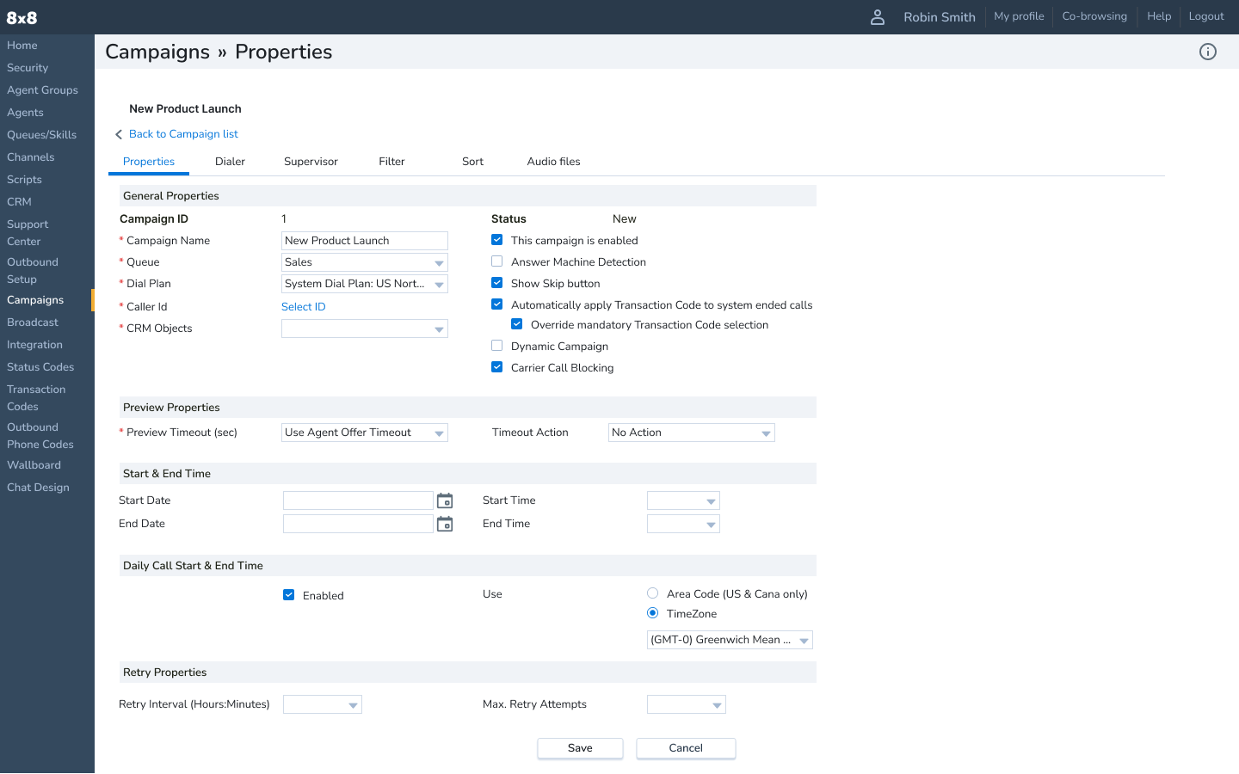Open Agent Groups in the sidebar
The width and height of the screenshot is (1239, 774).
click(42, 90)
